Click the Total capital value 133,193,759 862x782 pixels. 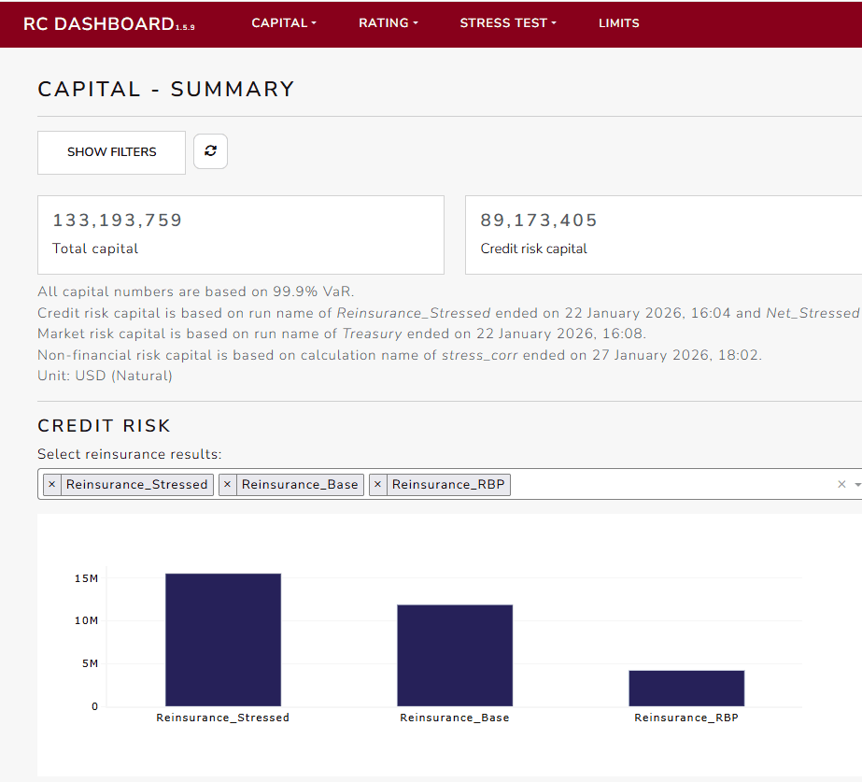pyautogui.click(x=117, y=220)
